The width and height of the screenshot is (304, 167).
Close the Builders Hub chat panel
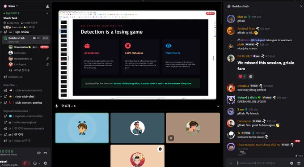[301, 6]
